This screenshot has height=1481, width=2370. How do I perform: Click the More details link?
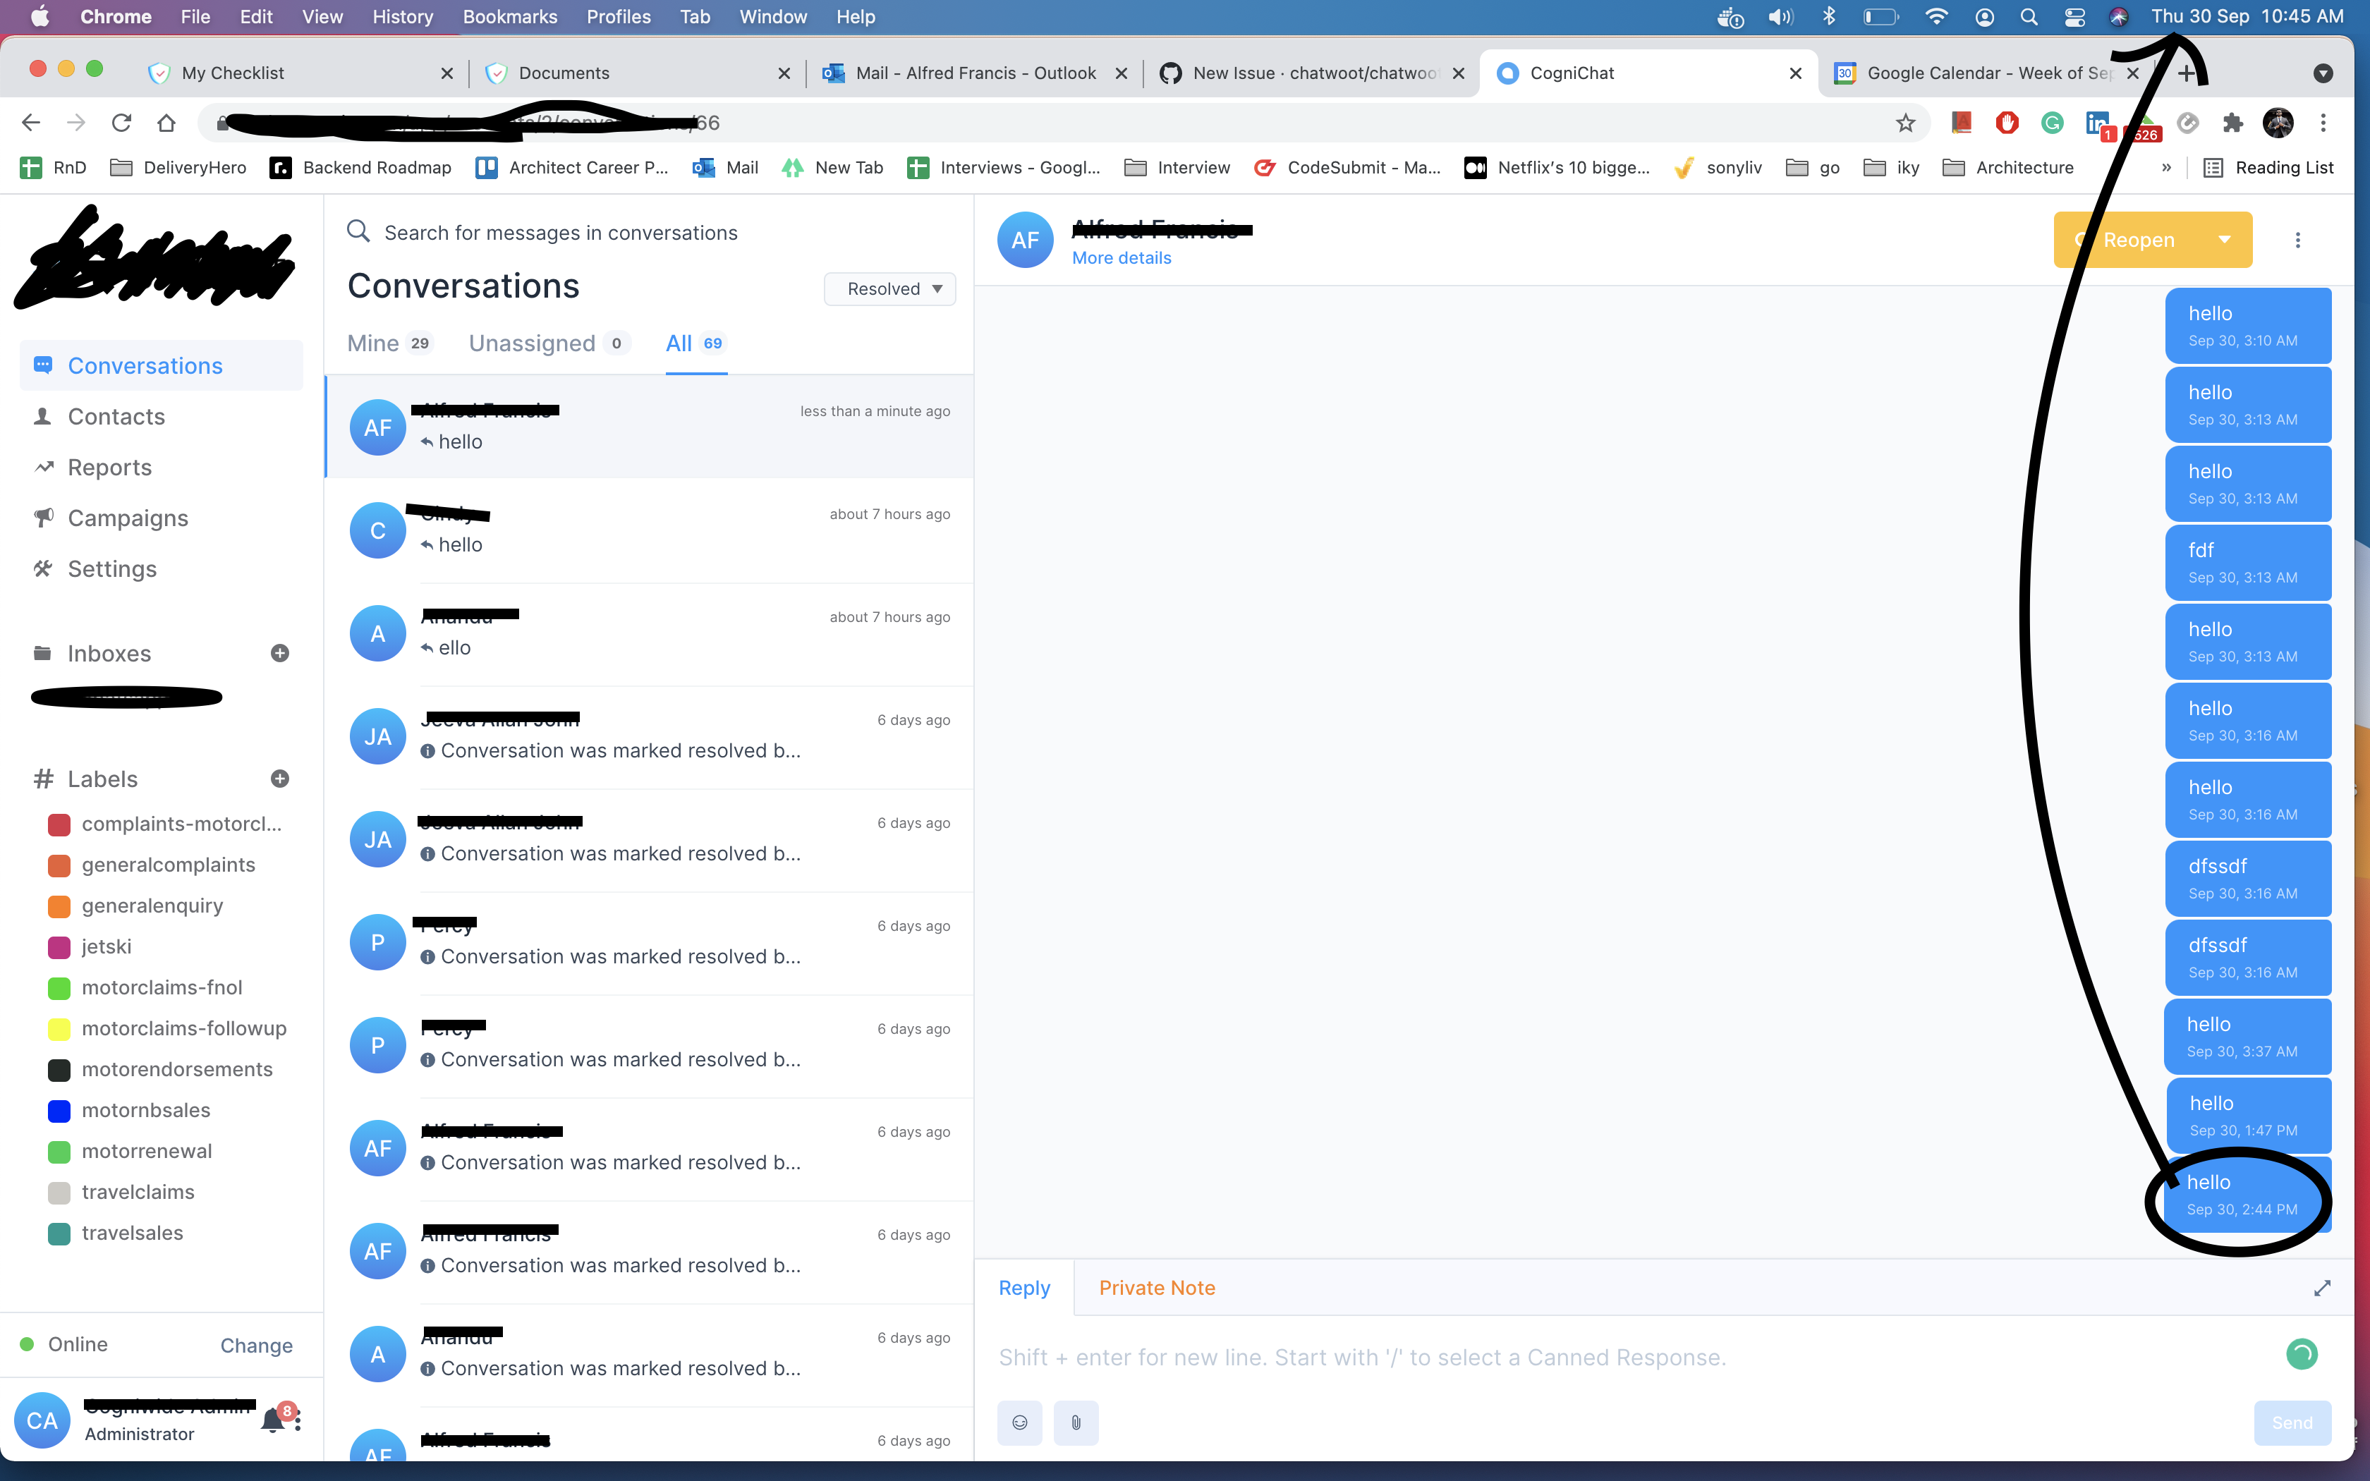coord(1120,257)
